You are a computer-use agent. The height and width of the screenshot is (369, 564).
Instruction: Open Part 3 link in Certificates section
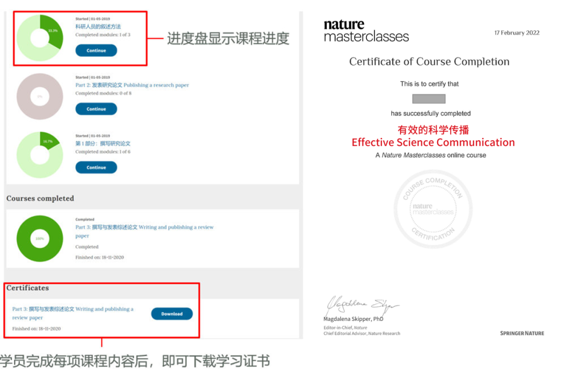[73, 313]
